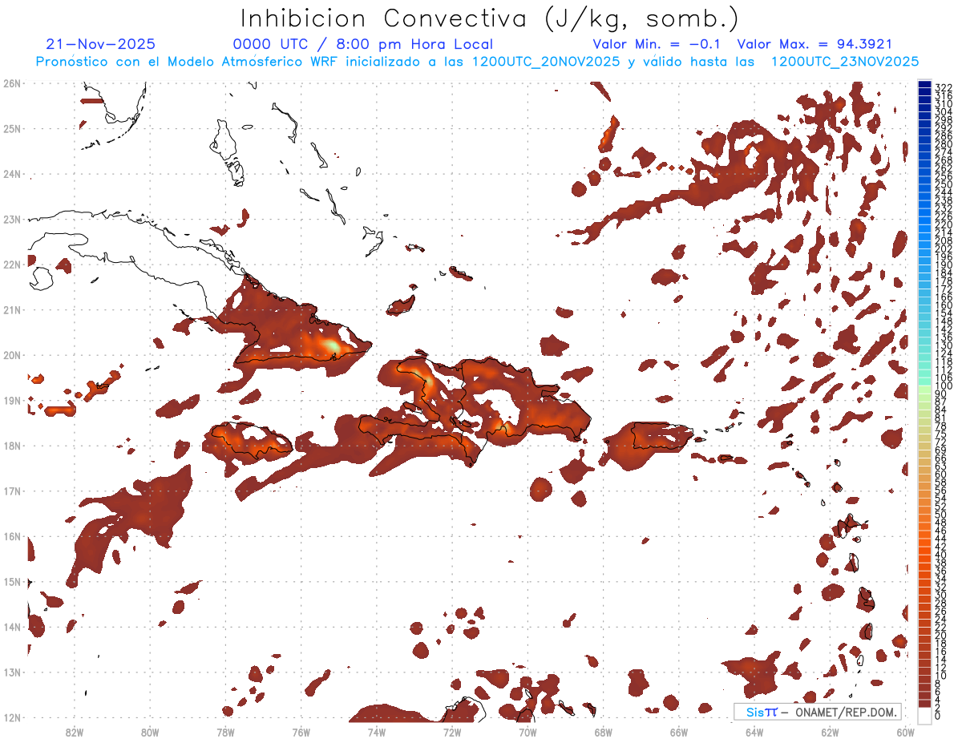Viewport: 962px width, 743px height.
Task: Click the 15N latitude label
Action: [x=12, y=581]
